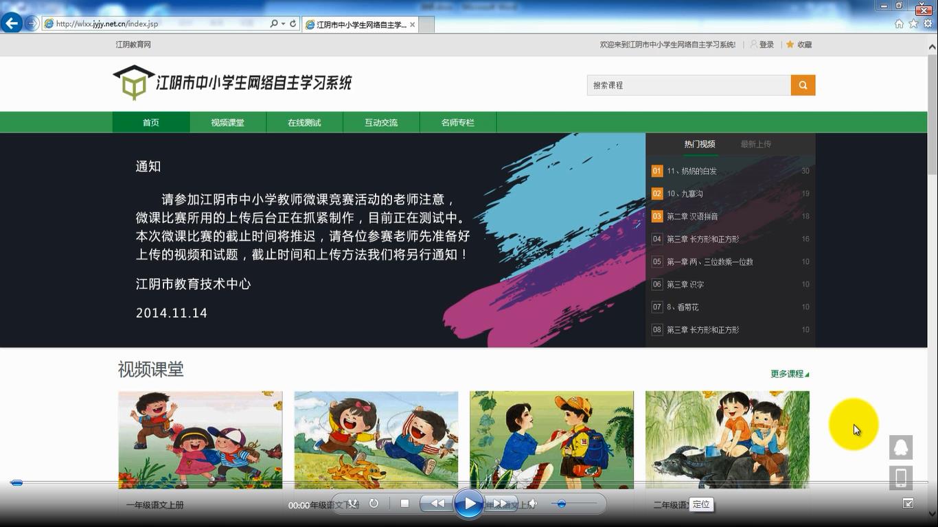
Task: Go back with the browser back arrow
Action: point(11,23)
